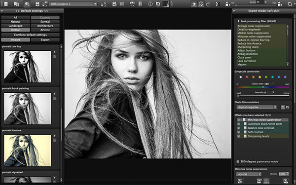Select the Portrait presets category
This screenshot has width=296, height=185.
pyautogui.click(x=15, y=30)
